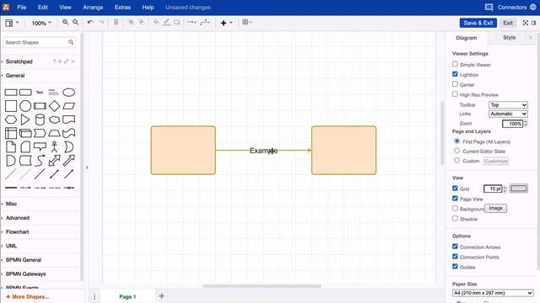
Task: Redo the last action
Action: click(x=101, y=23)
